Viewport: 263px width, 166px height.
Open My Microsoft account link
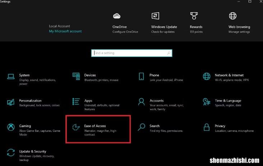point(65,31)
